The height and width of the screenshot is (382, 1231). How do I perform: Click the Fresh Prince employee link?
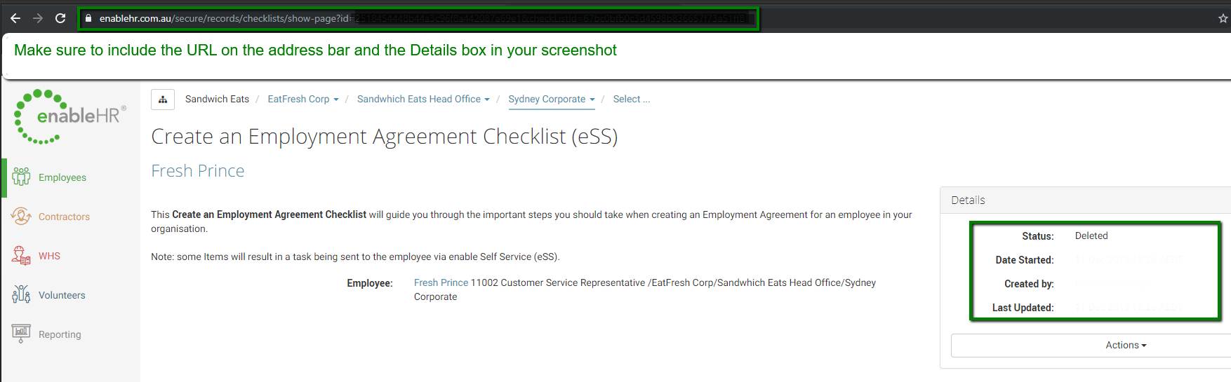[441, 282]
